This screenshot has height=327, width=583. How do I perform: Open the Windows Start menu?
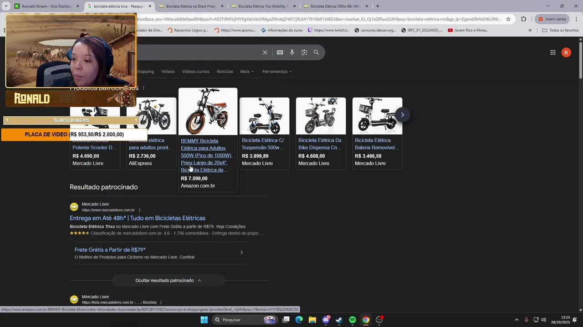coord(204,320)
